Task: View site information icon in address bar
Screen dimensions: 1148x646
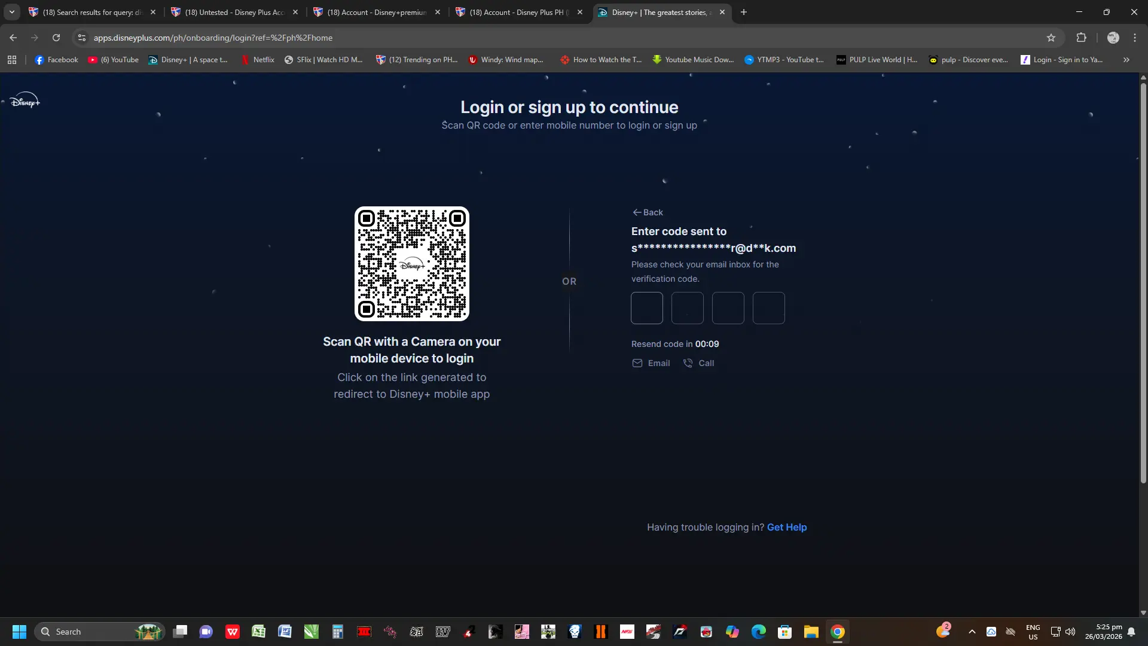Action: point(82,38)
